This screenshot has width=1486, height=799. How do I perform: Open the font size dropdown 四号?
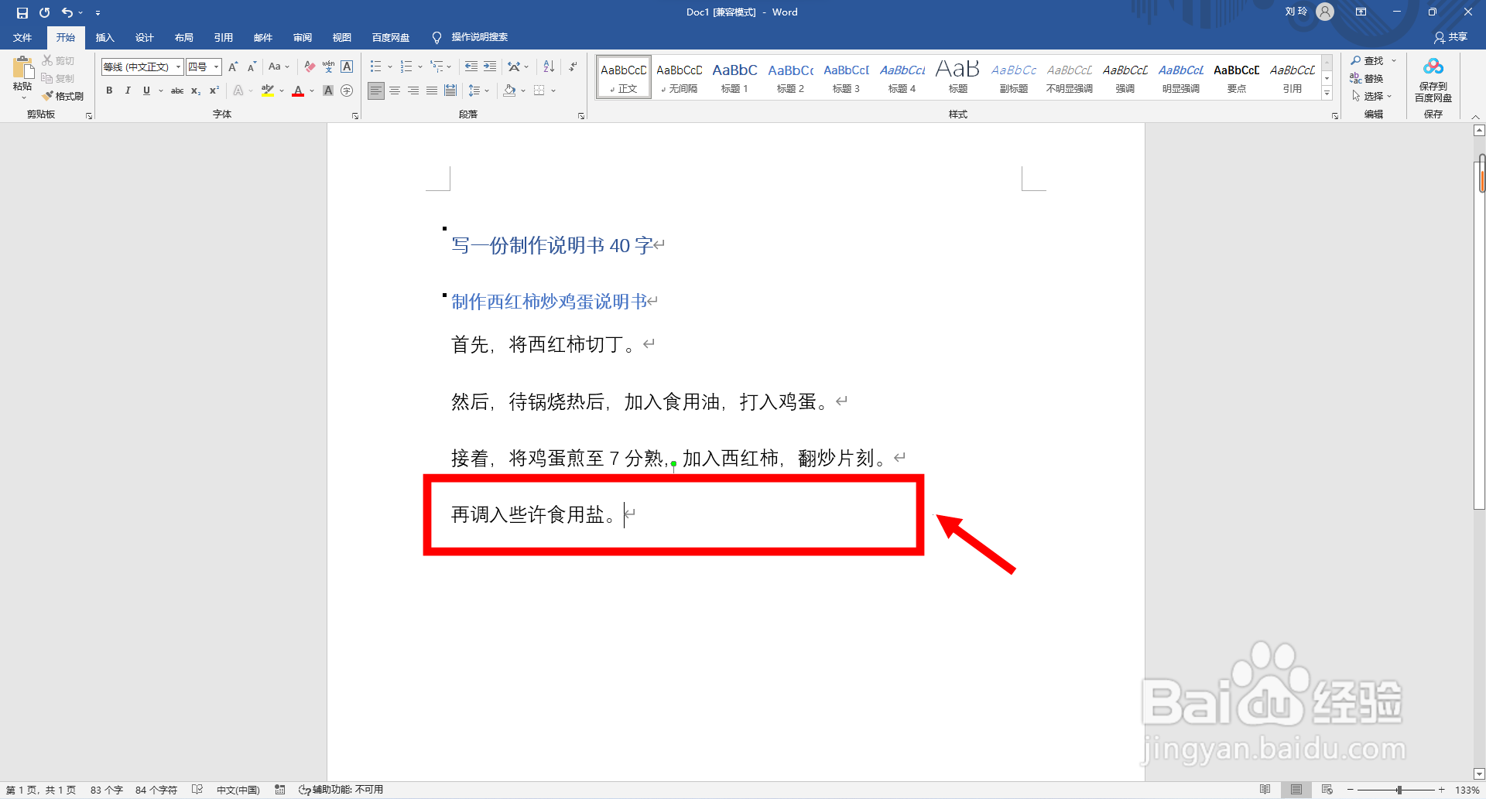tap(217, 67)
